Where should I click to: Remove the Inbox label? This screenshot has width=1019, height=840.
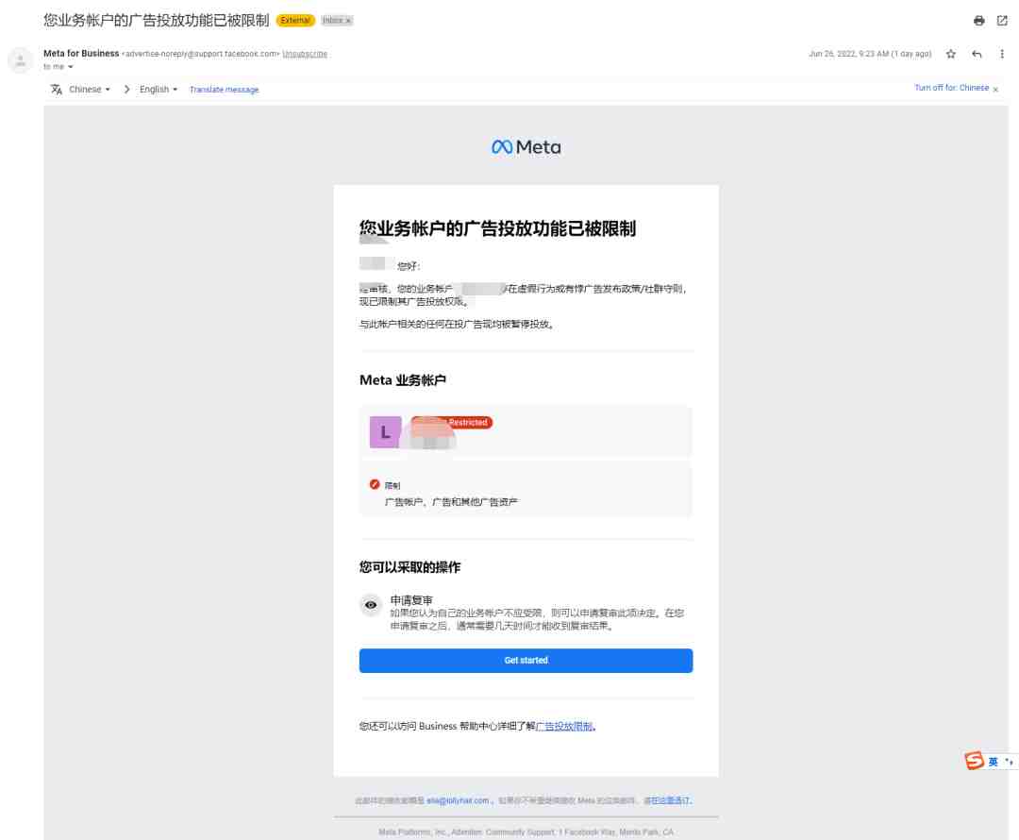pos(348,21)
